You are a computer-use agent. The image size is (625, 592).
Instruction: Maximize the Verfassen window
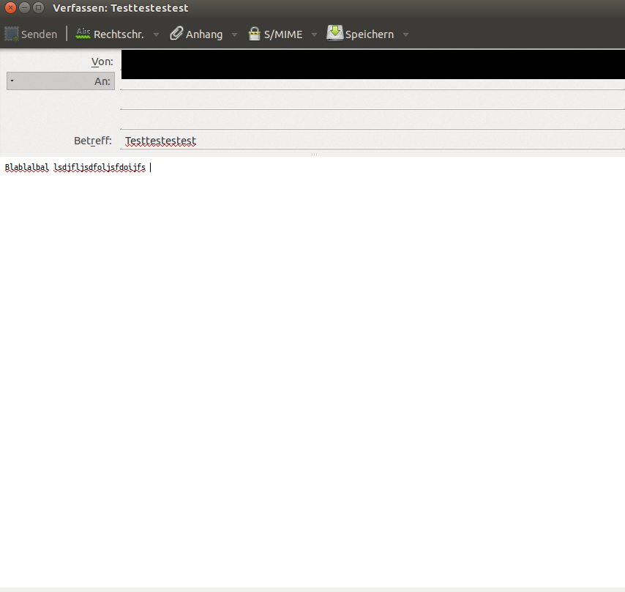tap(38, 7)
